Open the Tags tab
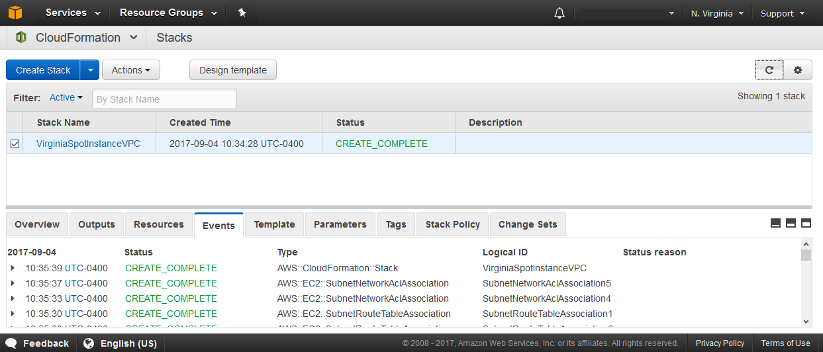The image size is (823, 352). click(396, 224)
